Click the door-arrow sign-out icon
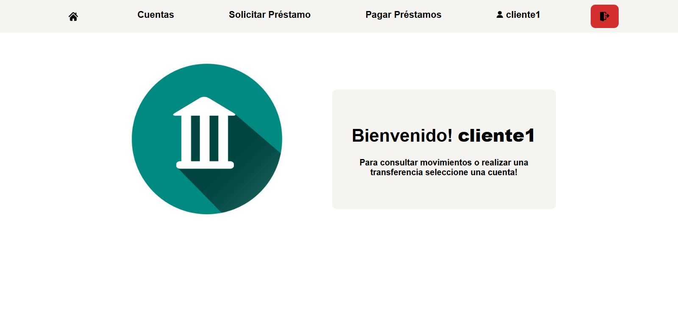Screen dimensions: 678x313 (x=604, y=17)
